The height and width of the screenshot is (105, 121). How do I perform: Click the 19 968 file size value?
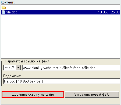click(x=103, y=12)
